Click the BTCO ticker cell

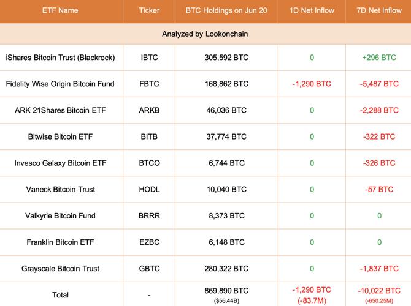[149, 163]
